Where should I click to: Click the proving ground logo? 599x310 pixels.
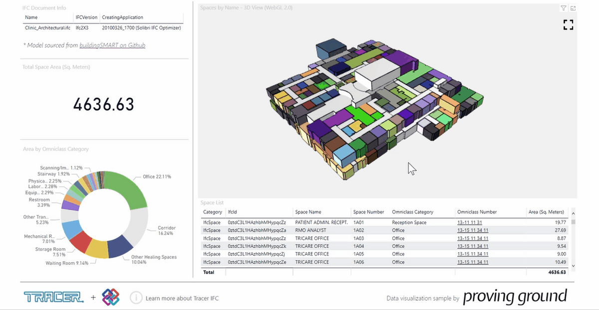515,297
